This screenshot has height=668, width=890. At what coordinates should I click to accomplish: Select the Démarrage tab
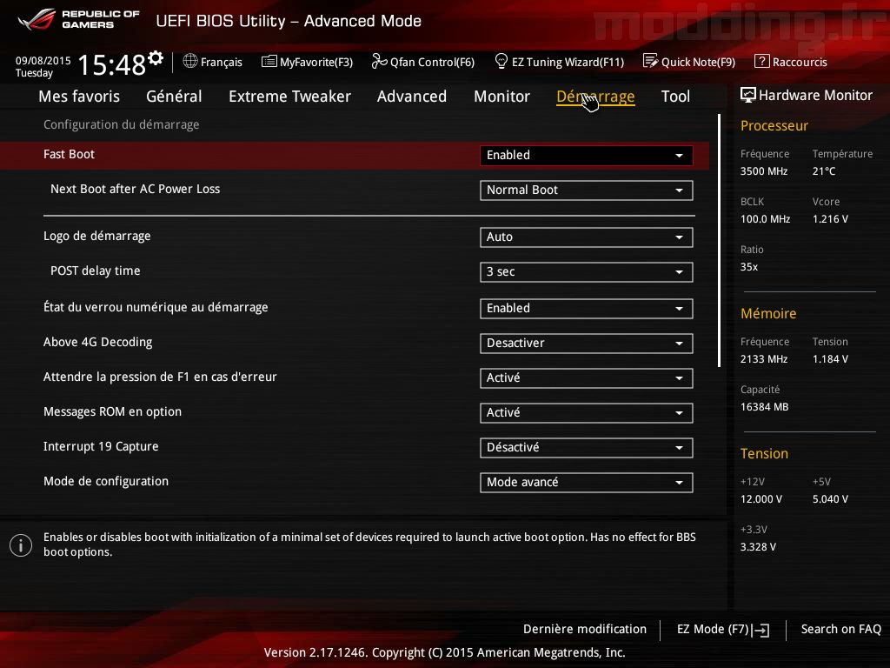595,97
